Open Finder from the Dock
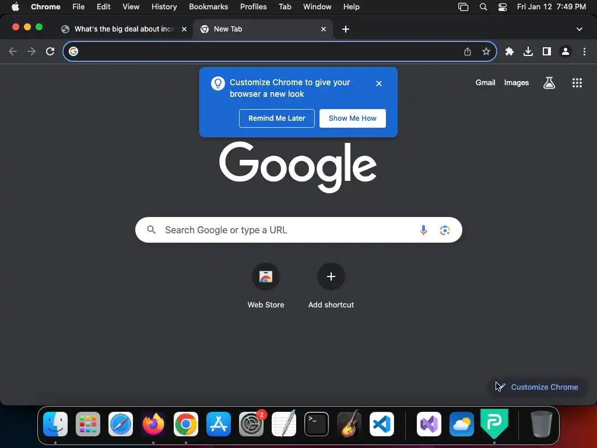 [x=55, y=424]
